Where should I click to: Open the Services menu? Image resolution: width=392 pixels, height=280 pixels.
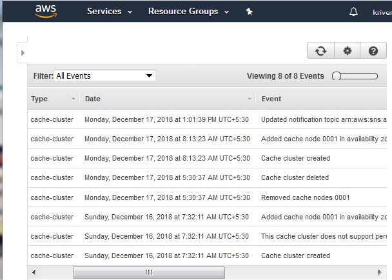110,12
